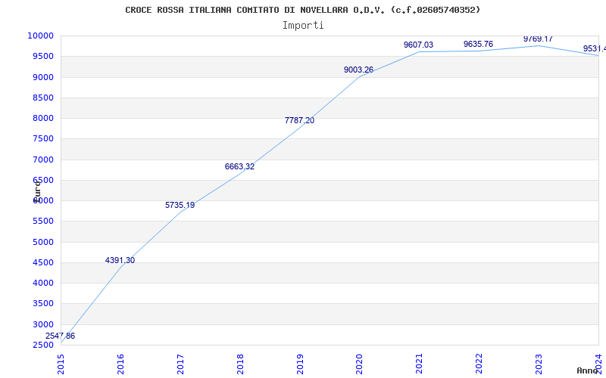
Task: Click the 2022 x-axis year label
Action: click(479, 364)
